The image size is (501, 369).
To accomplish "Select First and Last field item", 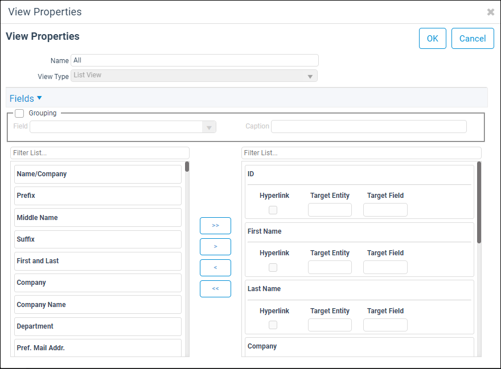I will click(x=98, y=261).
